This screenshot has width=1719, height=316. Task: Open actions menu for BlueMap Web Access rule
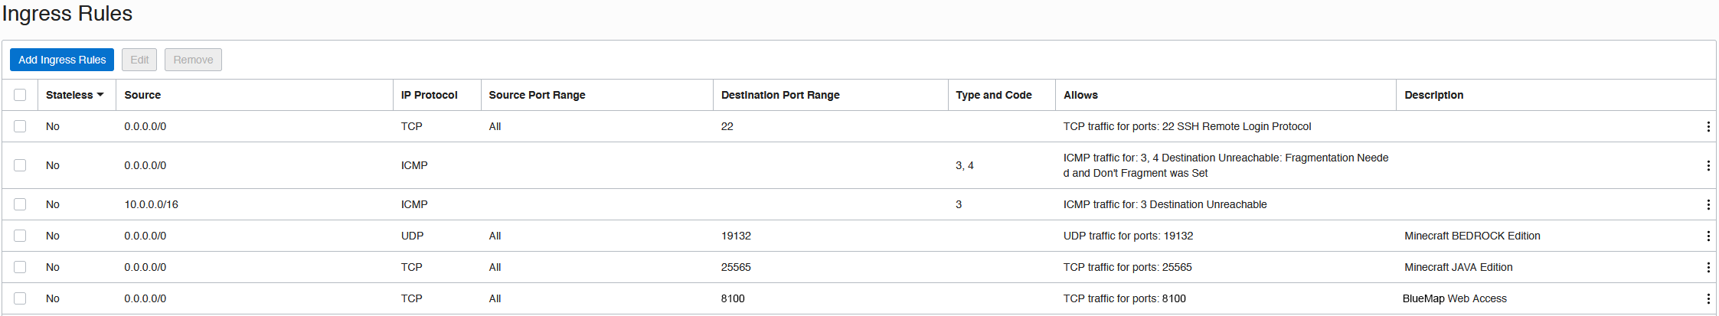(1708, 298)
